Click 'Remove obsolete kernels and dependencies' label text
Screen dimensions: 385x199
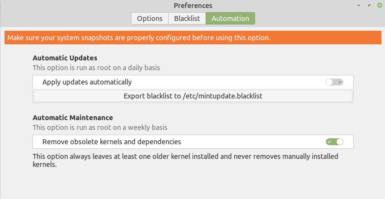112,142
